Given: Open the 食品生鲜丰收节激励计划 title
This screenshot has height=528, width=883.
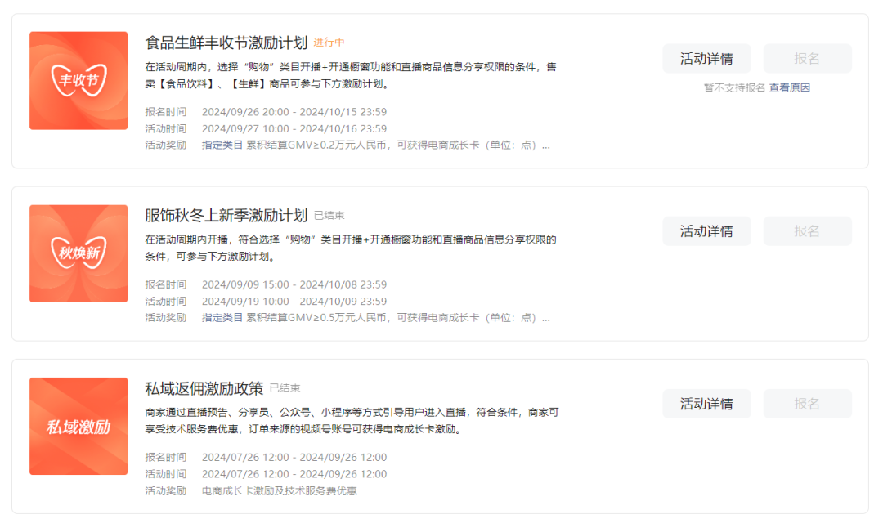Looking at the screenshot, I should (x=226, y=43).
